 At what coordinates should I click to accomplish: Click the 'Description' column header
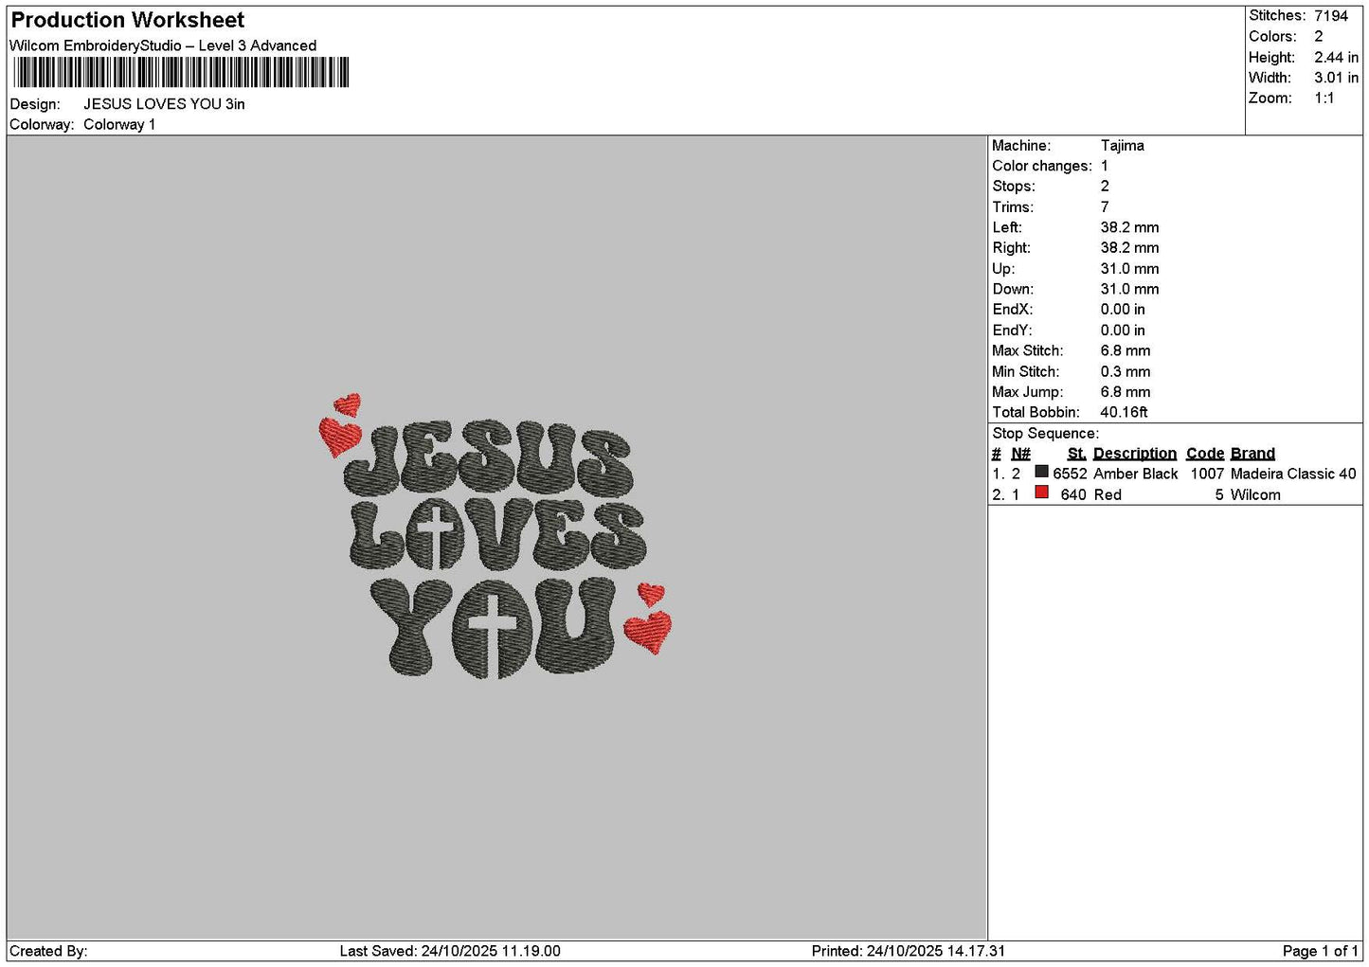click(1135, 454)
